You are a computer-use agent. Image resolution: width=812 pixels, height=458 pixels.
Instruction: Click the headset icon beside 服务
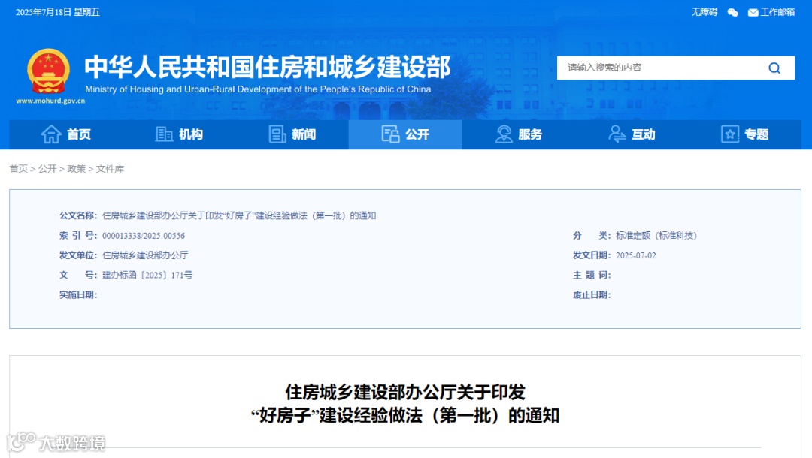[503, 134]
